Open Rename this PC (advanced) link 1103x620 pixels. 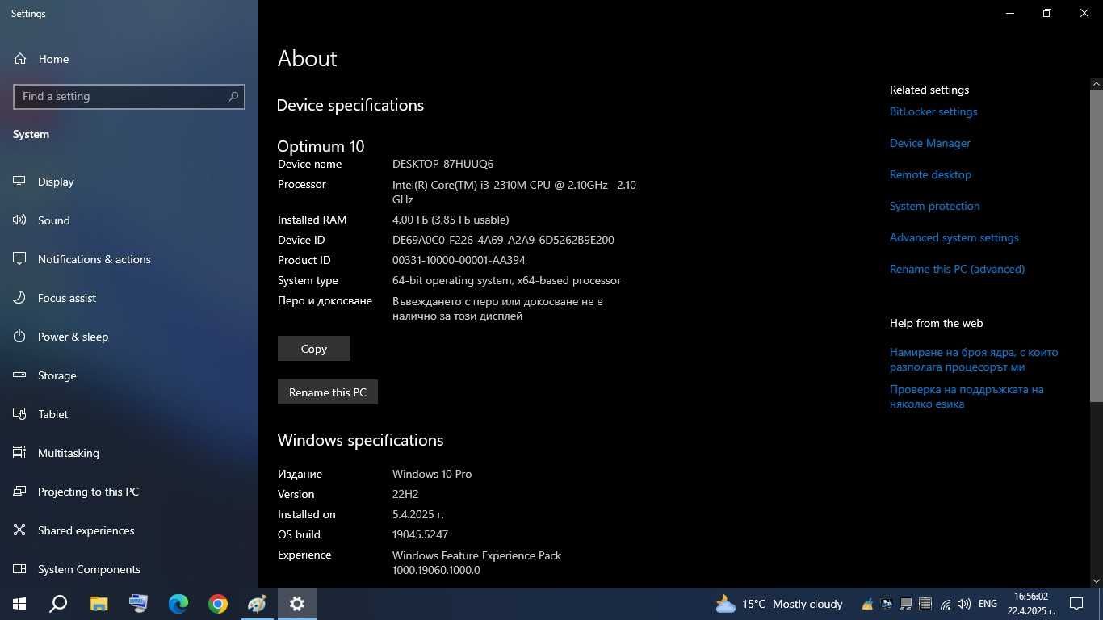[957, 269]
